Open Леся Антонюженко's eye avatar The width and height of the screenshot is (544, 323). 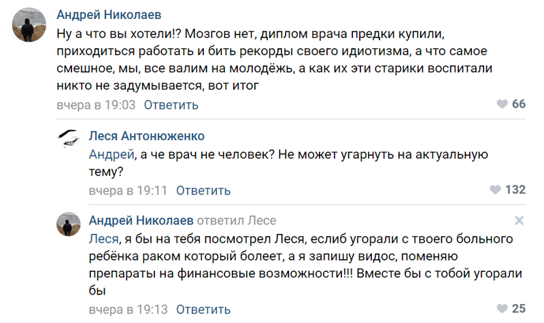click(x=69, y=139)
